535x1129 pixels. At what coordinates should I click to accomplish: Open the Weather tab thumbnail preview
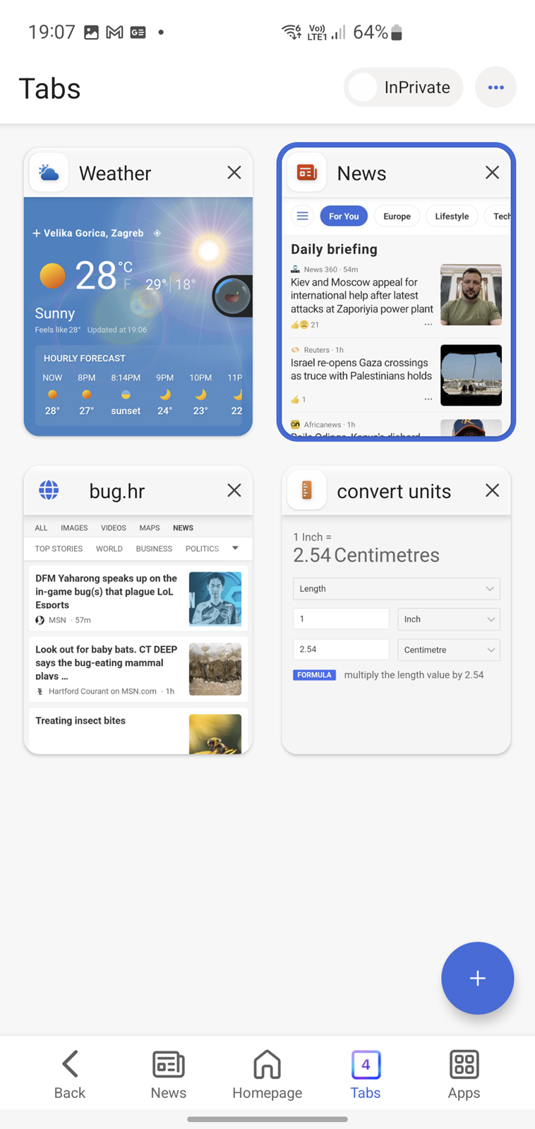coord(138,316)
